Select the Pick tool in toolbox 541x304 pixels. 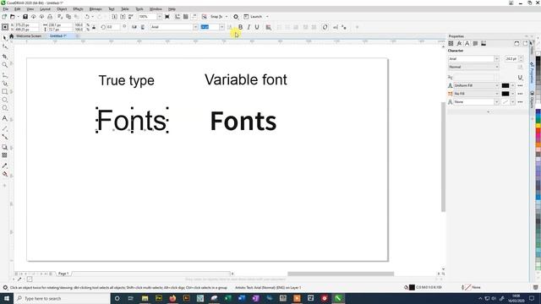click(4, 37)
